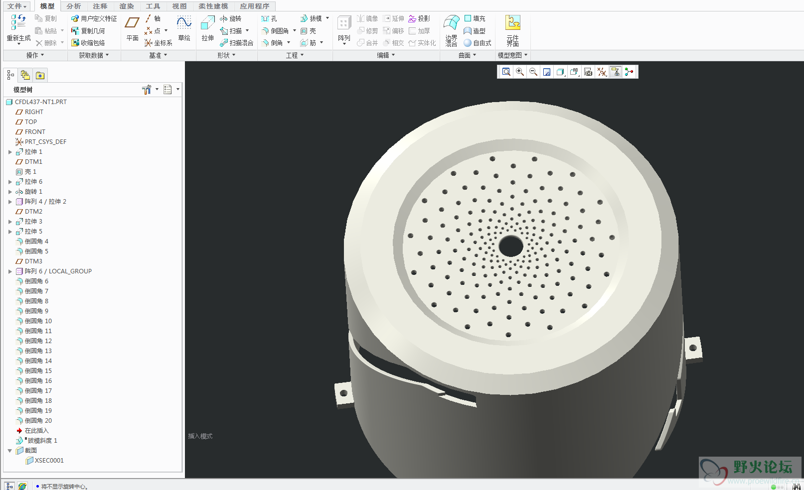The width and height of the screenshot is (804, 490).
Task: Open the display style cube options
Action: click(x=560, y=72)
